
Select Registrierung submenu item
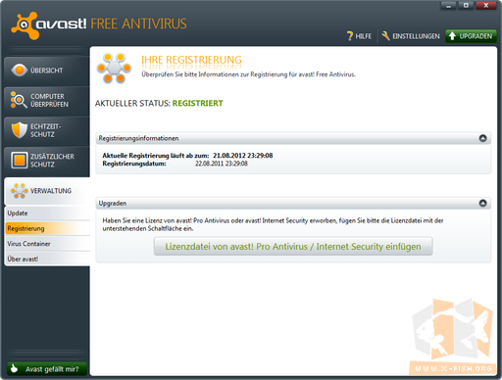click(x=47, y=228)
